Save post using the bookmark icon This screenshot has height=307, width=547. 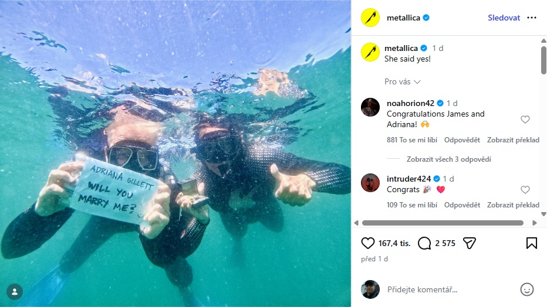[x=532, y=243]
